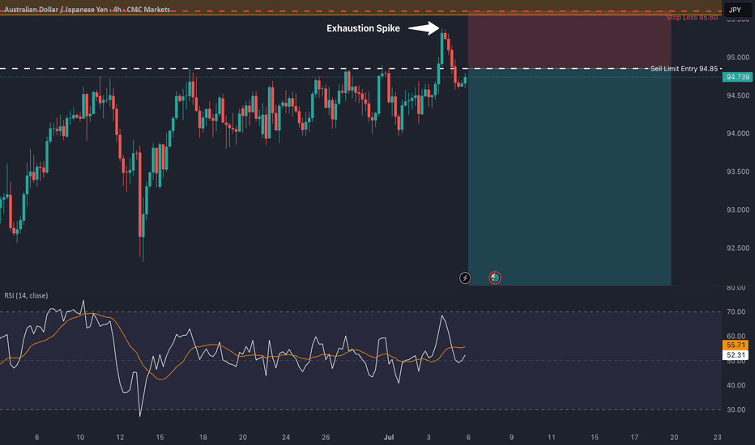The image size is (755, 445).
Task: Click the red-circled economic event icon
Action: [495, 278]
